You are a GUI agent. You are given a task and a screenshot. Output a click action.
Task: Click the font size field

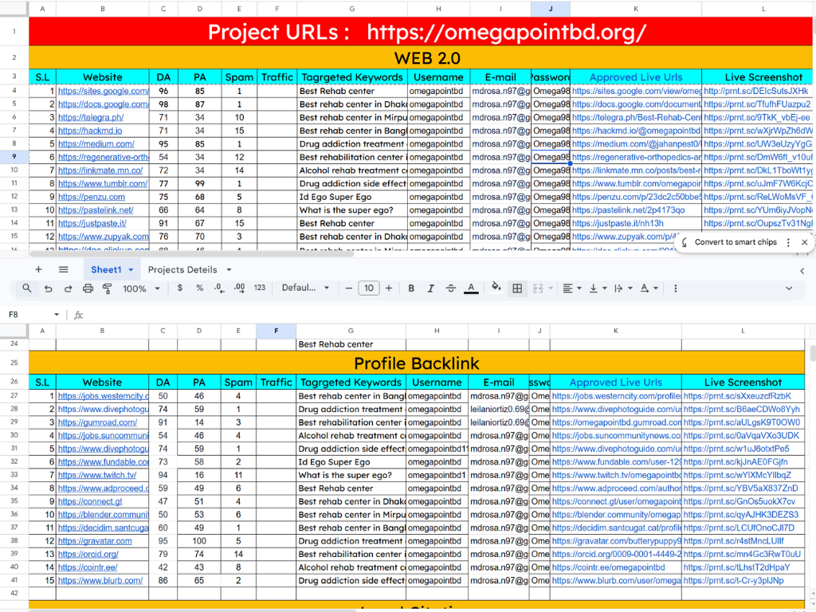369,288
